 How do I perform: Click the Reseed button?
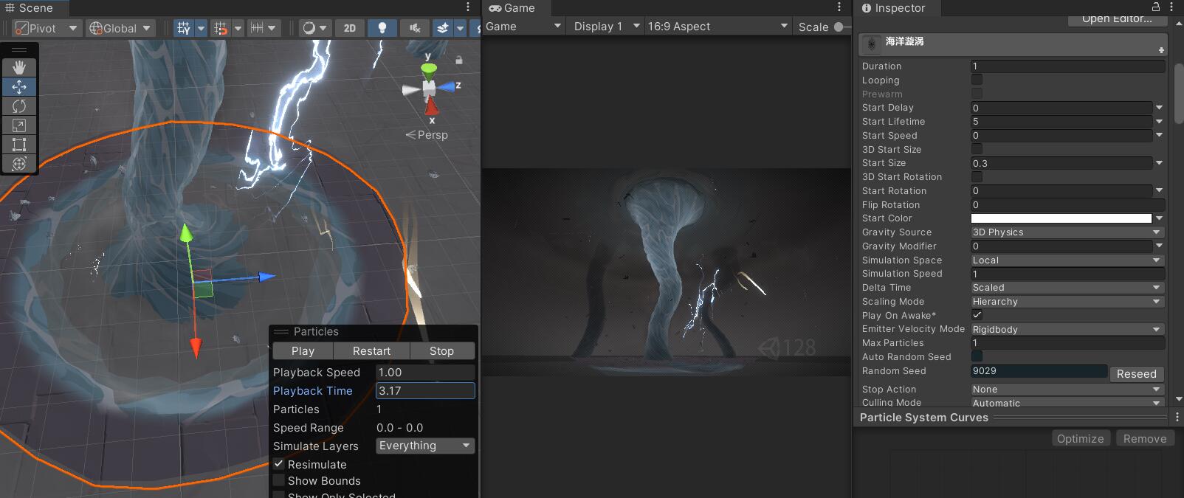point(1136,374)
